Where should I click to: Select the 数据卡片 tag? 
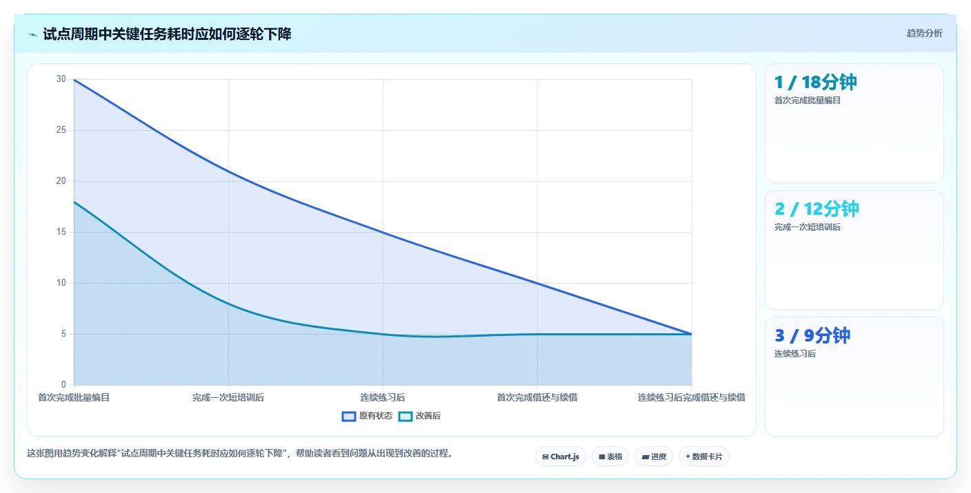tap(704, 457)
